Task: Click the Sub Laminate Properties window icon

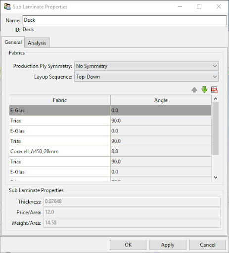Action: coord(7,6)
